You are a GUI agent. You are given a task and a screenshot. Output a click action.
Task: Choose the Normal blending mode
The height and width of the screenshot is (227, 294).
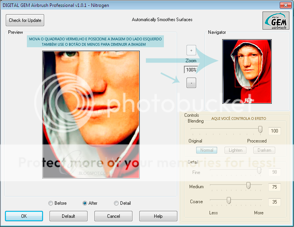[x=206, y=150]
